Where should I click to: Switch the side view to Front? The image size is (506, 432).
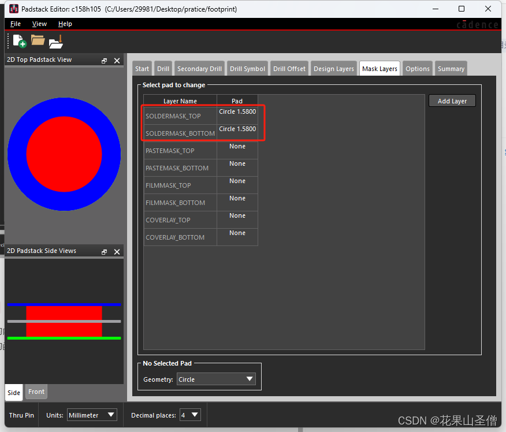(36, 392)
